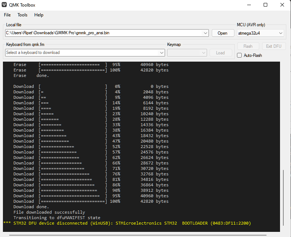Minimize the QMK Toolbox window
The image size is (291, 237).
click(x=249, y=5)
